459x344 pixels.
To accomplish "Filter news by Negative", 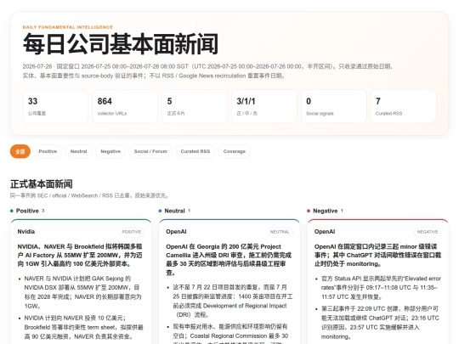I will [110, 151].
